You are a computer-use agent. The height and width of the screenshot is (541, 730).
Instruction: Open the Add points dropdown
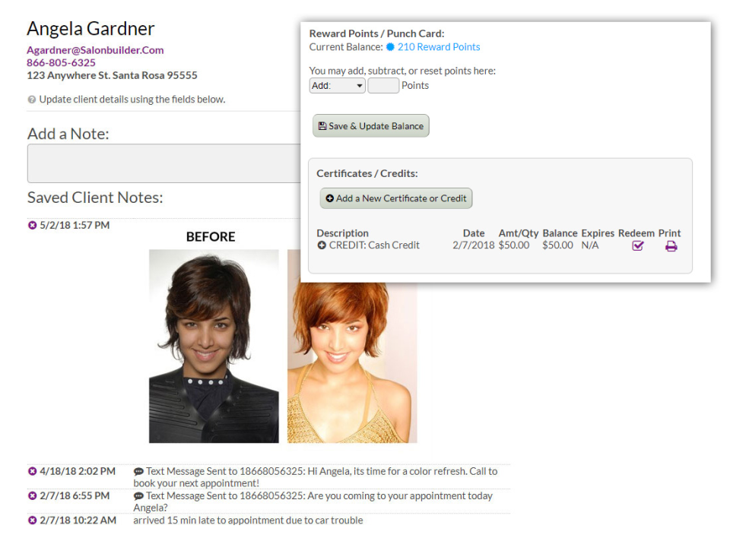[x=337, y=85]
